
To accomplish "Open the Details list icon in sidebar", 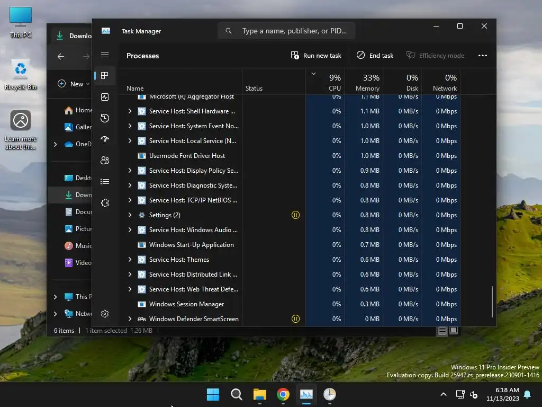I will pos(105,181).
